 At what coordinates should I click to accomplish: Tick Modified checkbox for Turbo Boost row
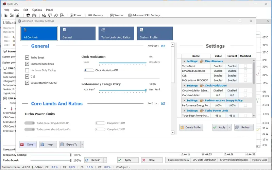[x=245, y=66]
